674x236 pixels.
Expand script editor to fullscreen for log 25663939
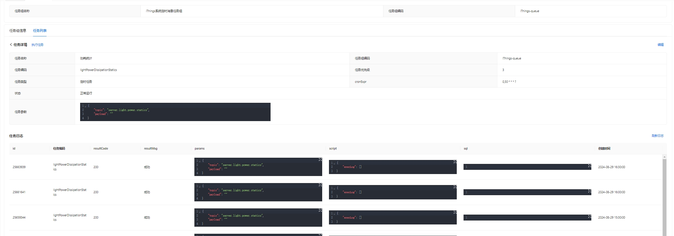tap(455, 162)
